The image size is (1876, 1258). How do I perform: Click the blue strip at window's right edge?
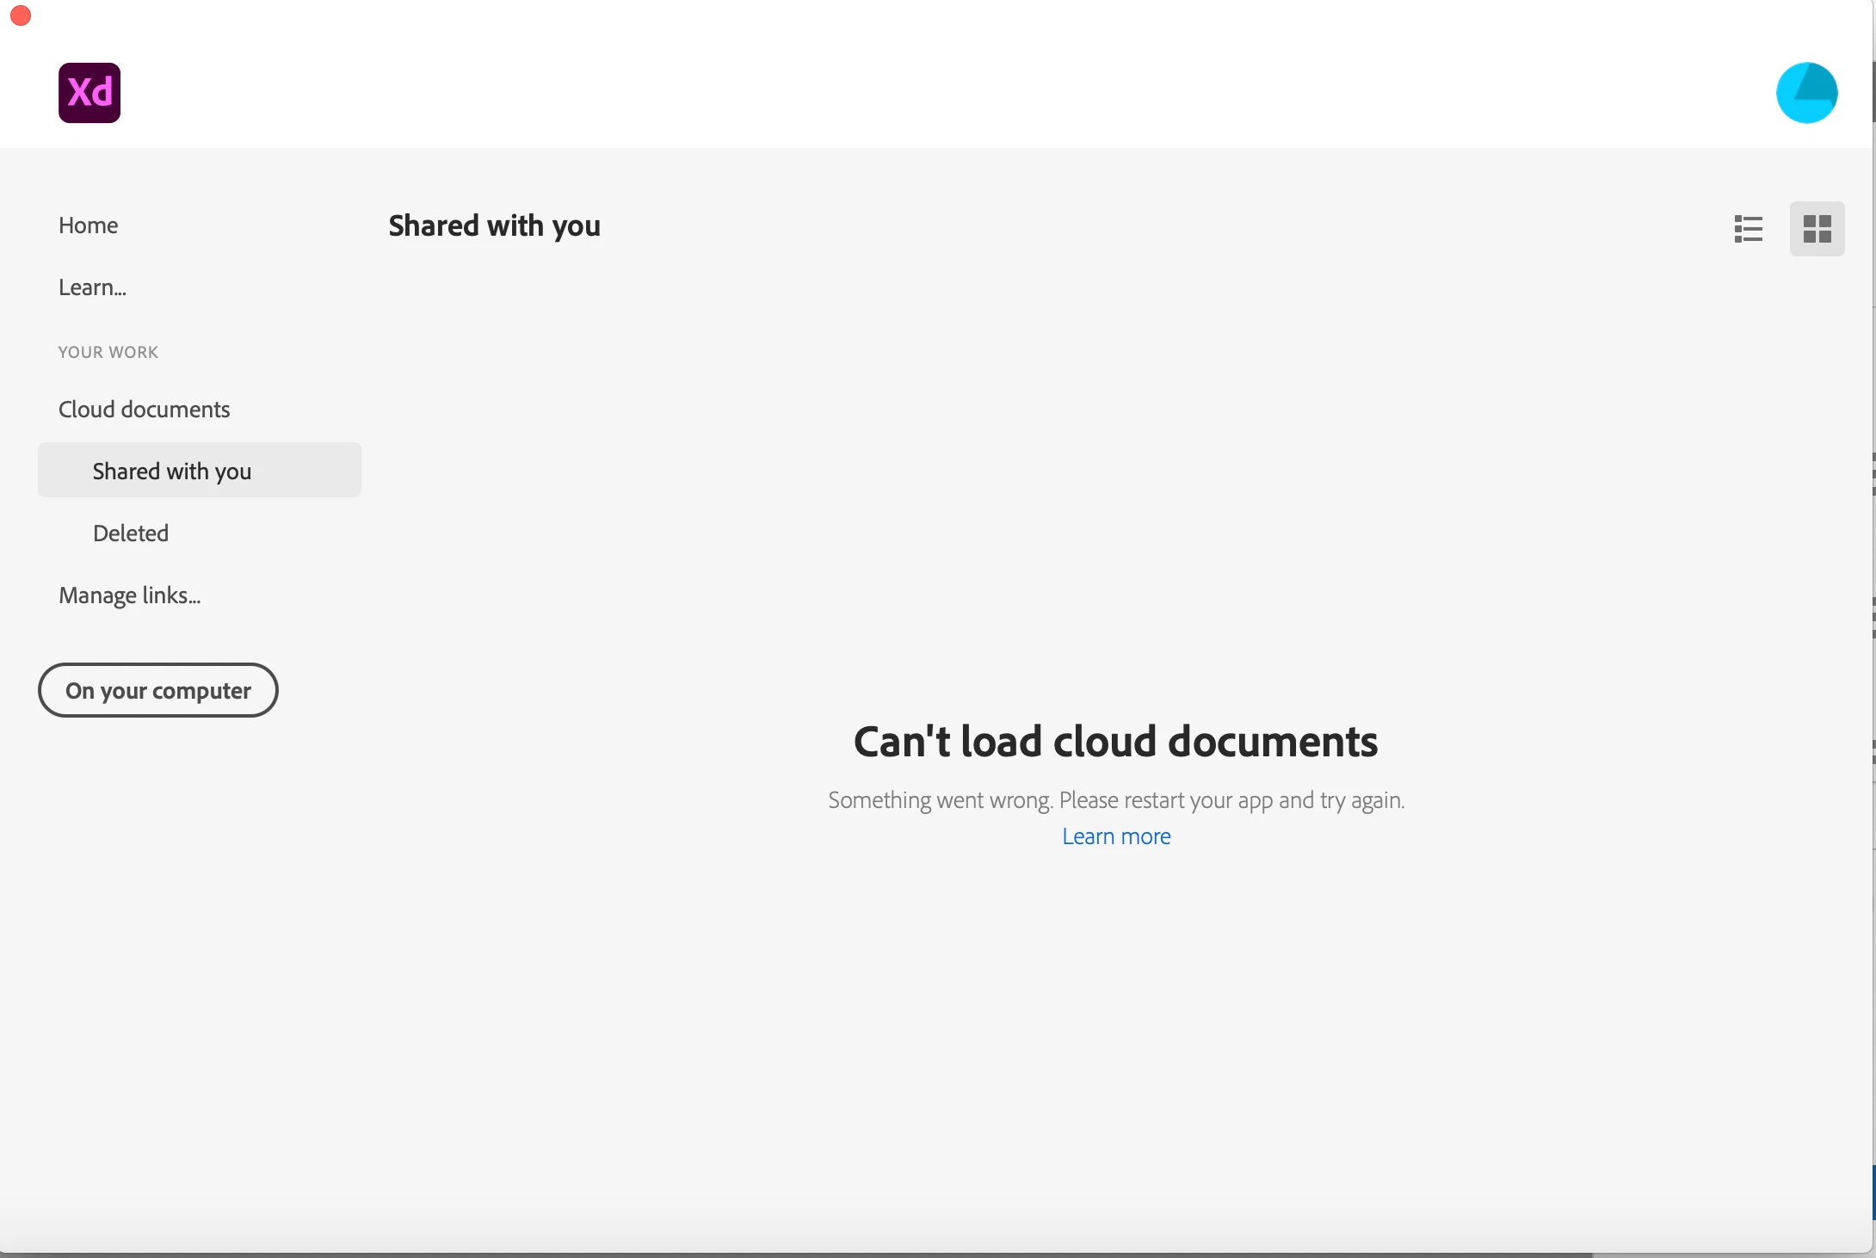tap(1873, 1192)
